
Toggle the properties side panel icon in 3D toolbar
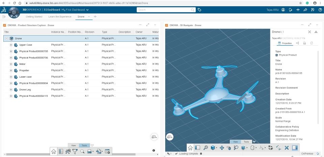coord(295,148)
